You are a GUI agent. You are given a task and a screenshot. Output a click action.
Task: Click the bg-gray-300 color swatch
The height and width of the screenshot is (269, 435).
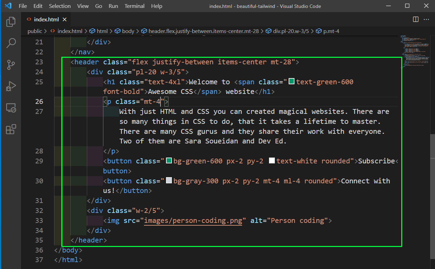coord(169,181)
